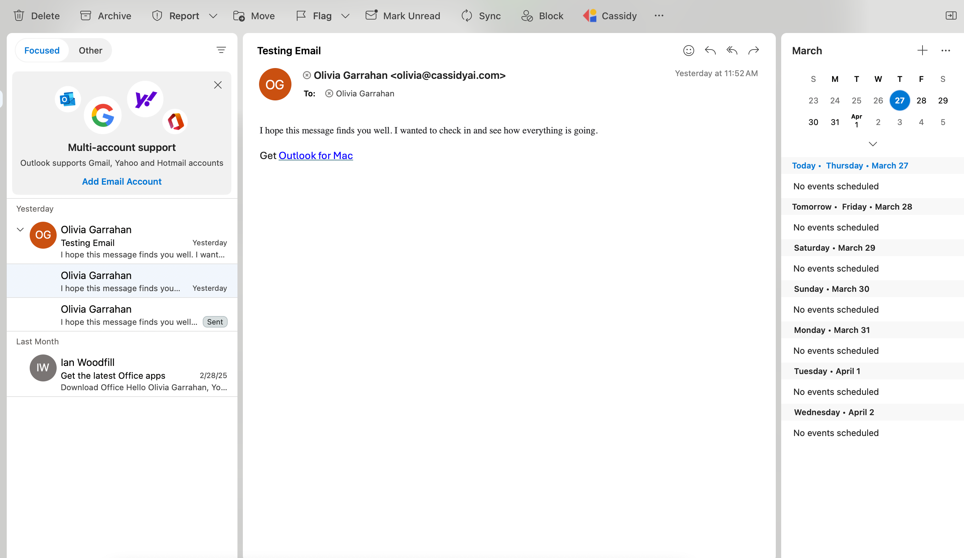
Task: Collapse the March mini calendar
Action: [873, 144]
